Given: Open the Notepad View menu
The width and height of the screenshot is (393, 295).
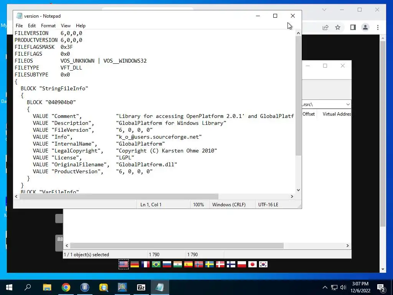Looking at the screenshot, I should (66, 26).
